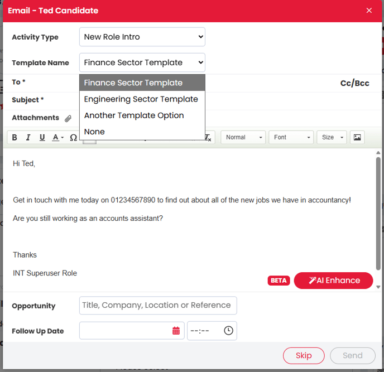Open the Activity Type dropdown
The image size is (384, 372).
point(142,37)
